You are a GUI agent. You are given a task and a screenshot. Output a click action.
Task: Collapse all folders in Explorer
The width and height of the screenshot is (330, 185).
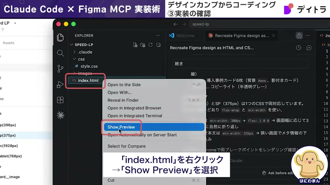click(x=158, y=45)
